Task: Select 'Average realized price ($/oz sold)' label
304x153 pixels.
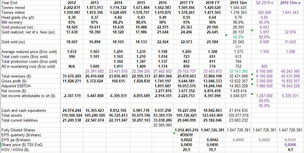Action: tap(29, 52)
